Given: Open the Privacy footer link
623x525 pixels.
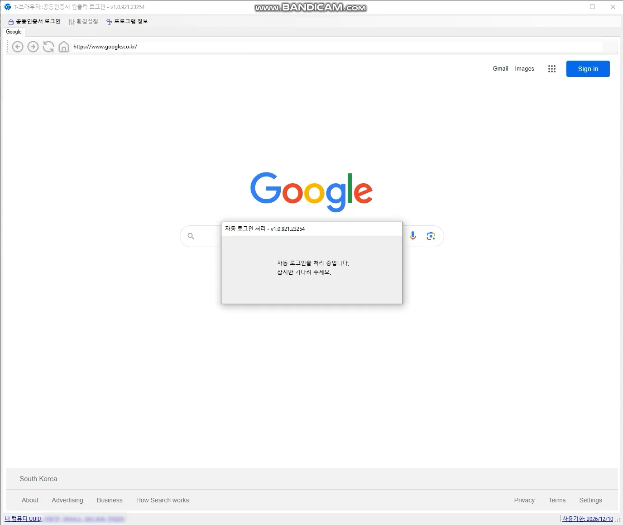Looking at the screenshot, I should 524,500.
